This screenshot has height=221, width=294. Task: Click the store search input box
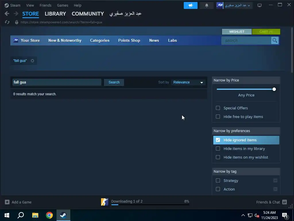click(x=246, y=40)
